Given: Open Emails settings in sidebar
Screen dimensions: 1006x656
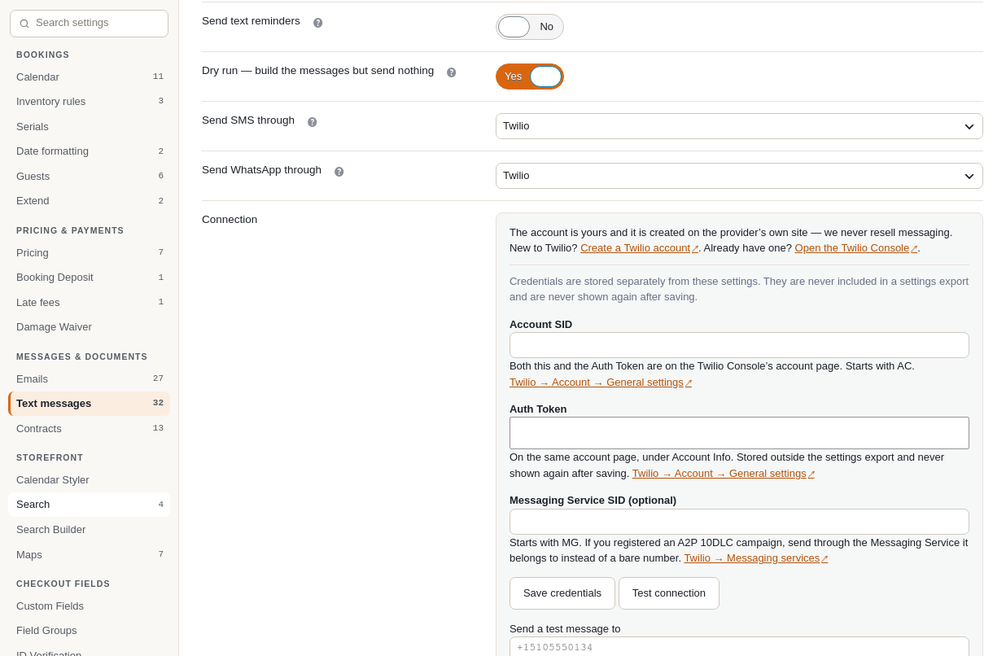Looking at the screenshot, I should 90,379.
